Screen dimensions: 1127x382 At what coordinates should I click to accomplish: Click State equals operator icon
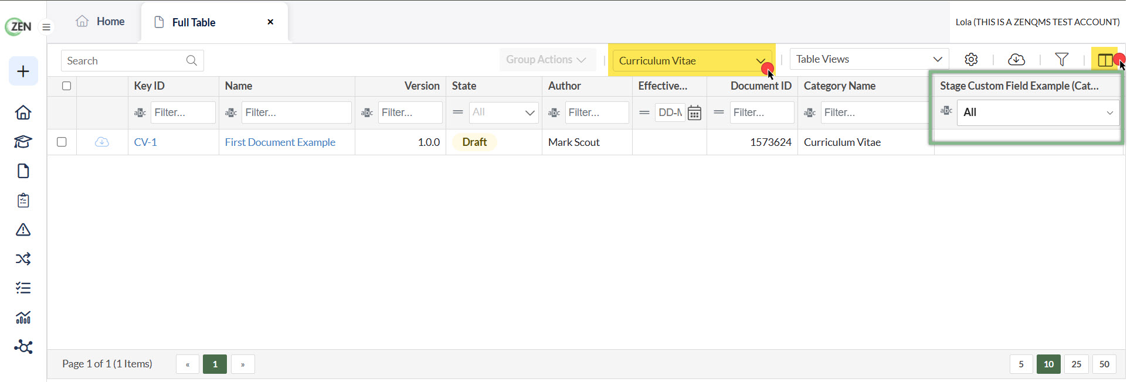point(458,112)
